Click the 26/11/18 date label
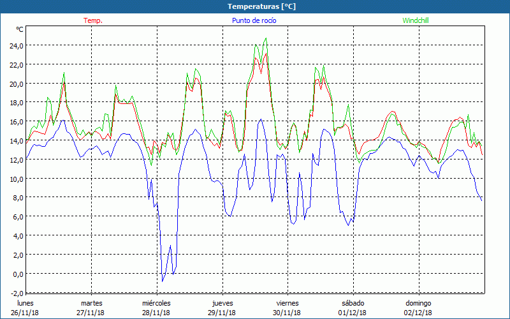 (25, 313)
